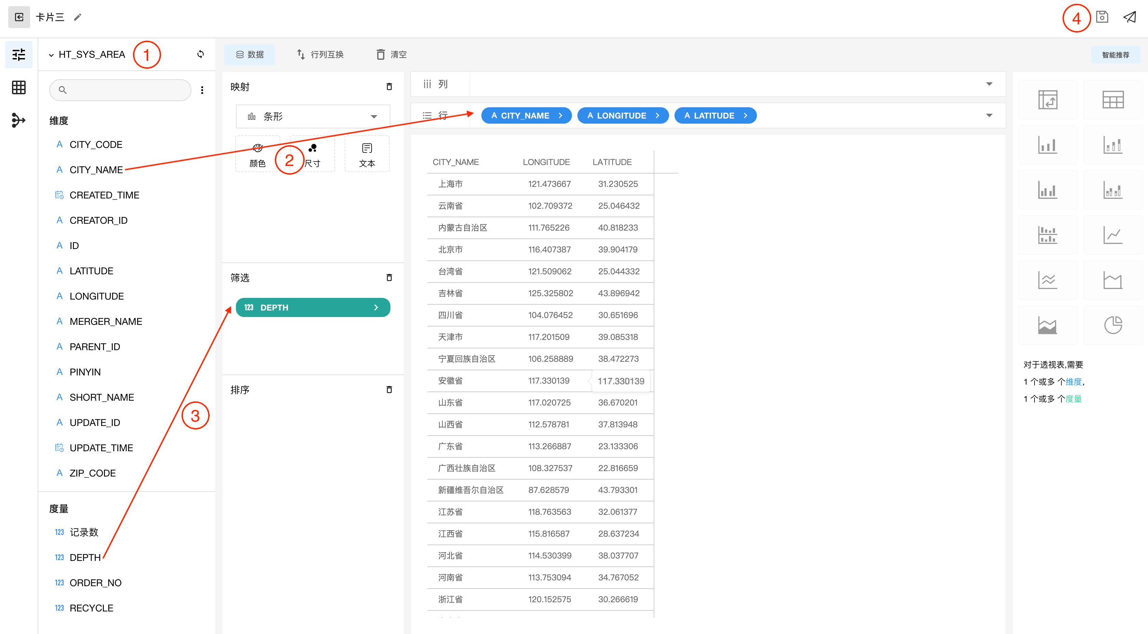Click longitude value 116.407387

549,250
